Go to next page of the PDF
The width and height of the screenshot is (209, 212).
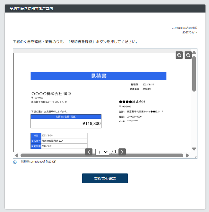(x=122, y=152)
